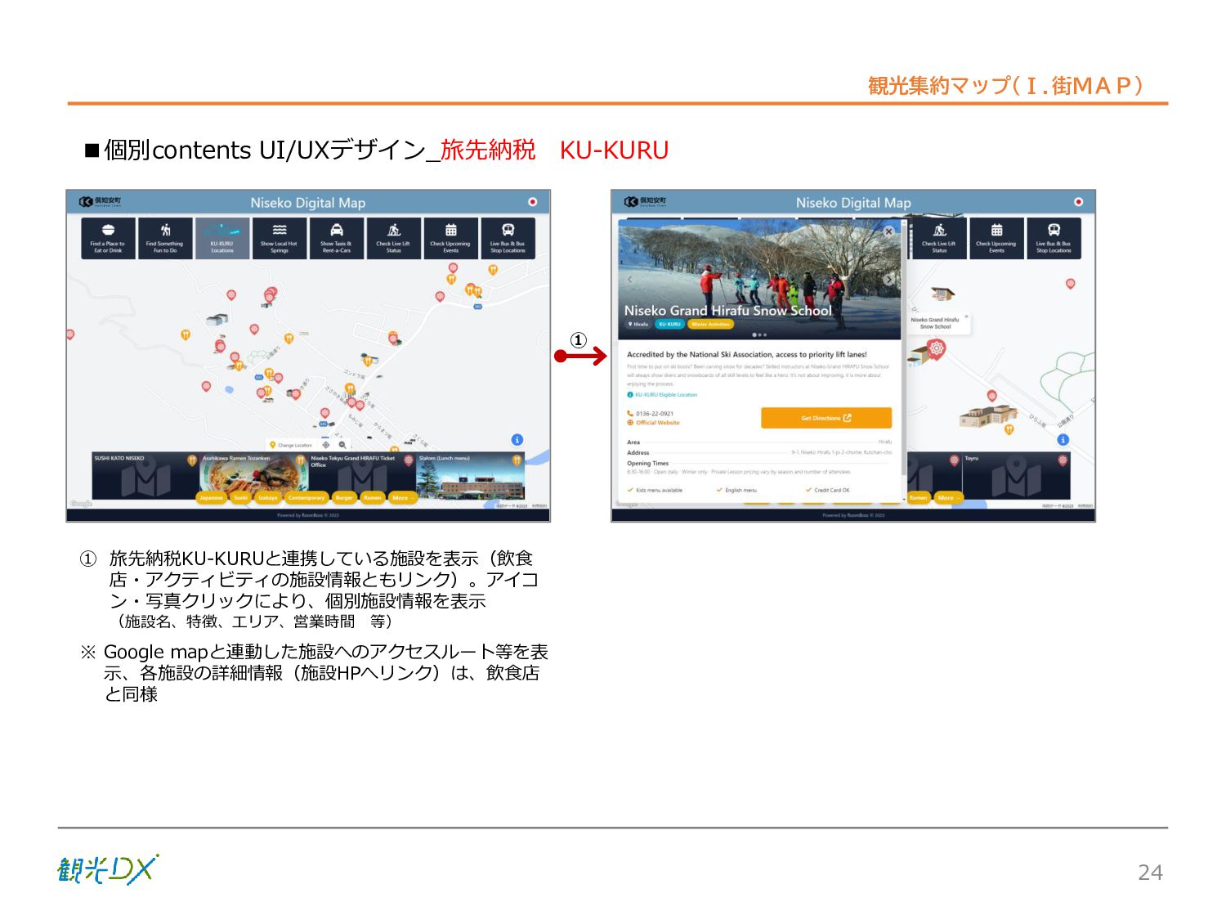Choose the KU-KURU Locations tile in left map

[222, 238]
